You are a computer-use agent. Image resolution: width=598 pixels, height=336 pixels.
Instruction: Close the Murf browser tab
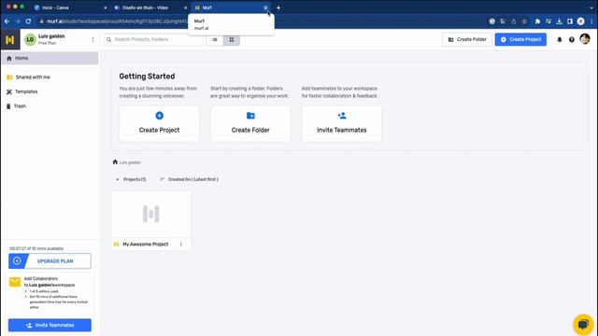(265, 7)
